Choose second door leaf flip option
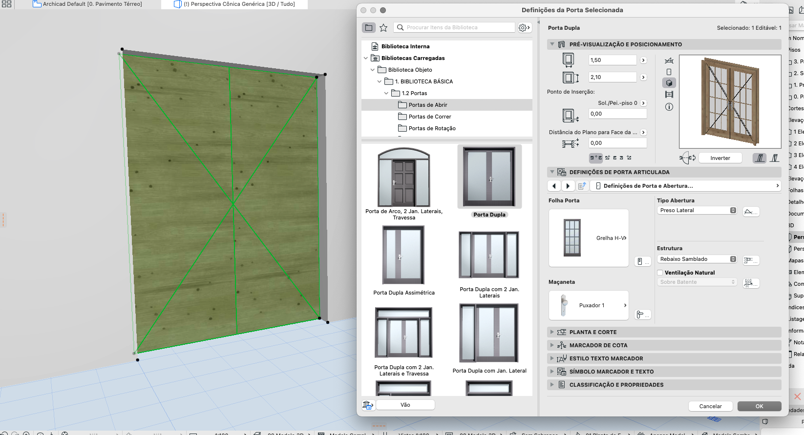The height and width of the screenshot is (435, 804). coord(774,158)
